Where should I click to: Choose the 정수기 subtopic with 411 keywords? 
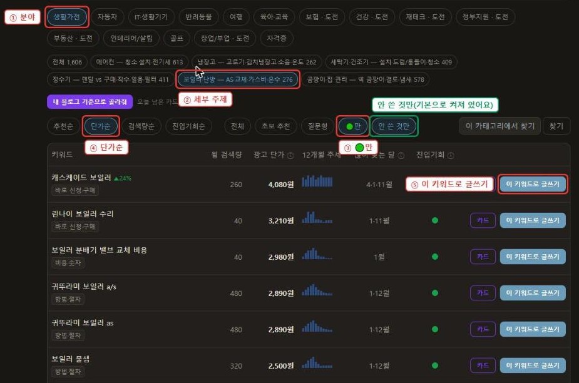click(x=110, y=79)
